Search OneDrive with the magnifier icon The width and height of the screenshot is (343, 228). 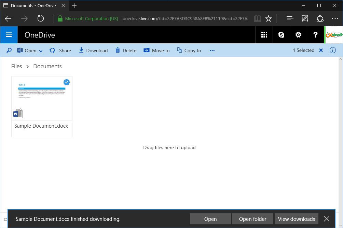(9, 51)
